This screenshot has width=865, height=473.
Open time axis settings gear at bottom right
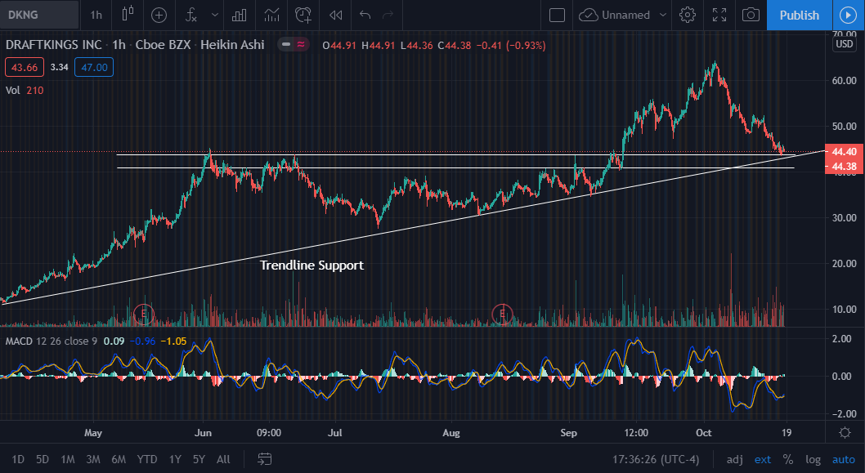pos(845,433)
